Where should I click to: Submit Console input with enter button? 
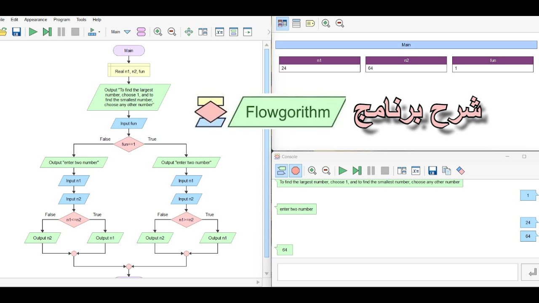[x=531, y=272]
